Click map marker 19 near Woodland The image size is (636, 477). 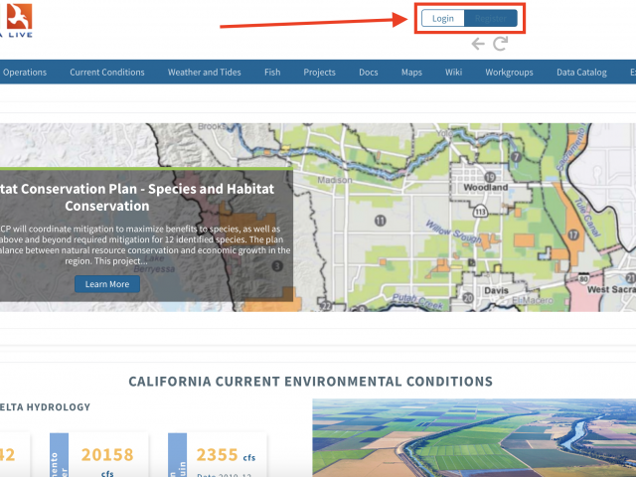(x=490, y=177)
